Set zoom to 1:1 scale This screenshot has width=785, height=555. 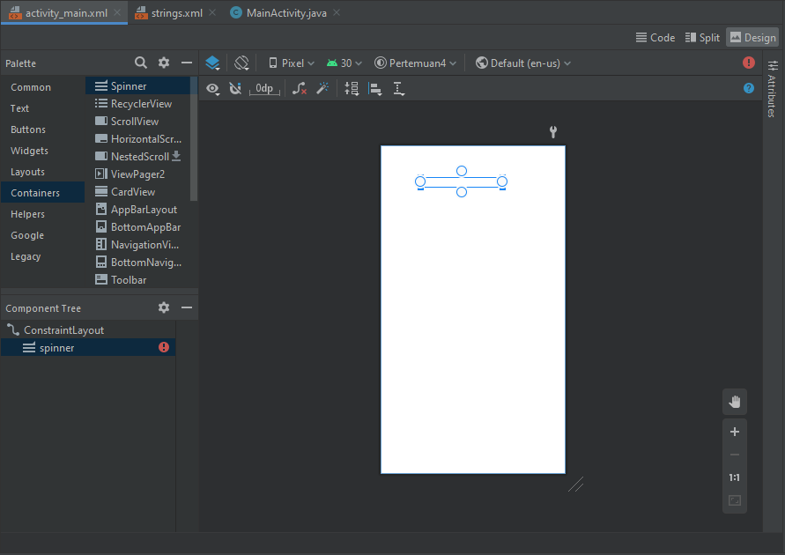tap(735, 477)
